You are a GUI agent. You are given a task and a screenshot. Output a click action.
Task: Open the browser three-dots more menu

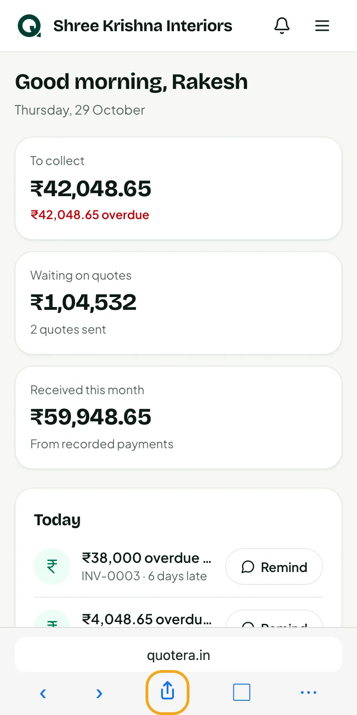click(308, 693)
